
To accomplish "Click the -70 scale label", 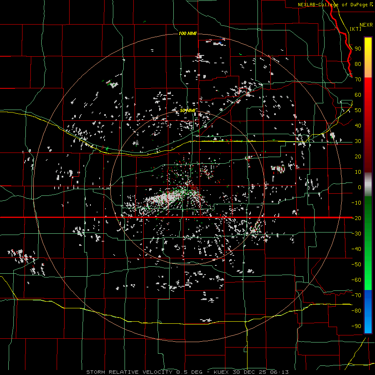I will coord(356,295).
